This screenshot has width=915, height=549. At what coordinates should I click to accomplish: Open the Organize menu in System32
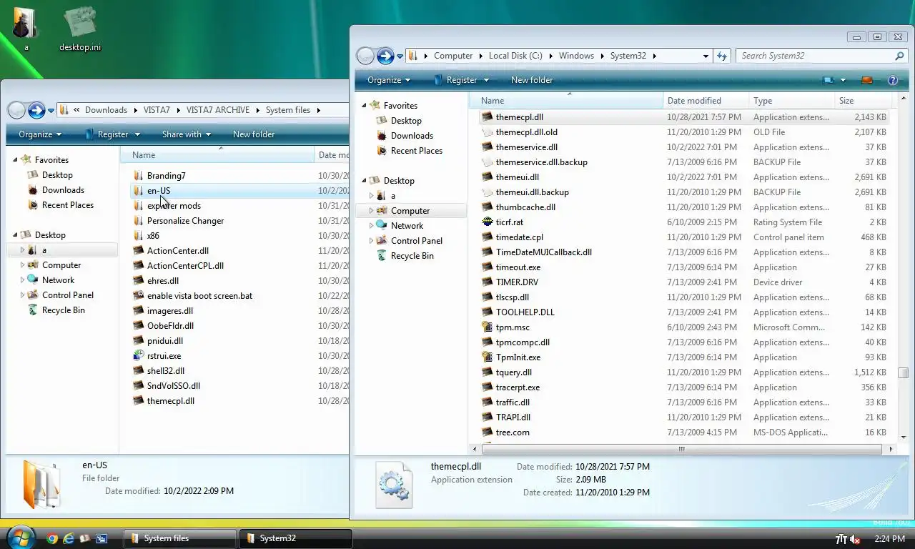click(389, 80)
